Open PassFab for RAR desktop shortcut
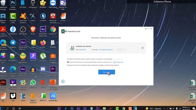Image resolution: width=196 pixels, height=110 pixels. click(x=63, y=5)
